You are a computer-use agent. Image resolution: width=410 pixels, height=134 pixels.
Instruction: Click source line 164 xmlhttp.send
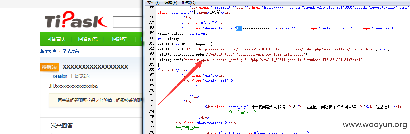pos(261,60)
